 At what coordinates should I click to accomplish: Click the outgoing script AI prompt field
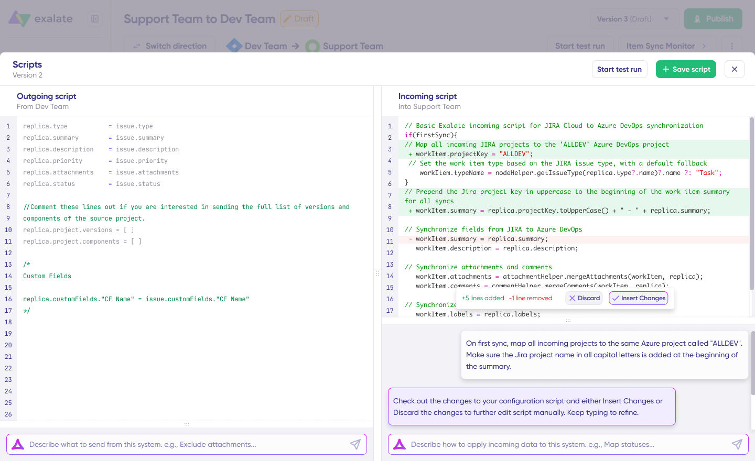click(187, 444)
